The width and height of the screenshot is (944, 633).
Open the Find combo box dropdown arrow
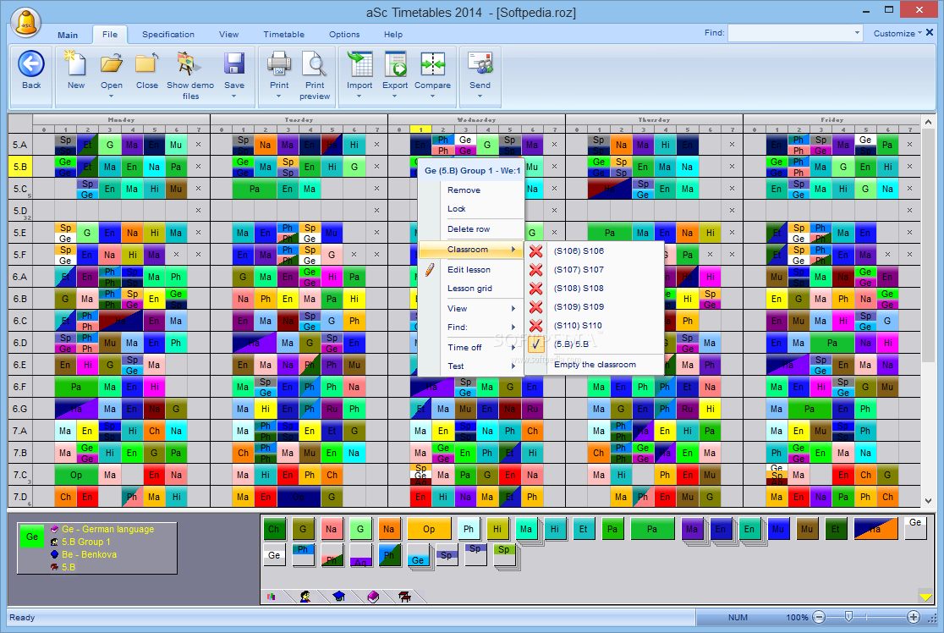[858, 33]
